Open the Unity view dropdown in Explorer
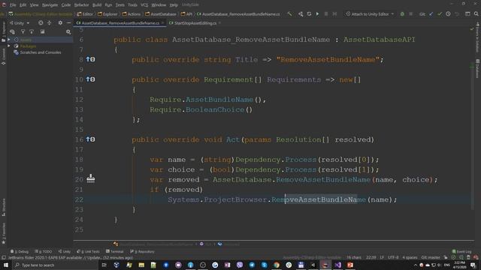This screenshot has height=270, width=481. [x=20, y=23]
